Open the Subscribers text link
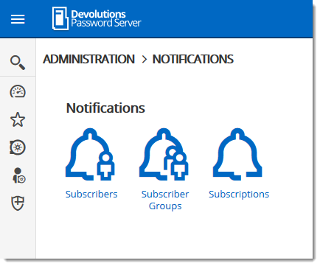 (91, 194)
